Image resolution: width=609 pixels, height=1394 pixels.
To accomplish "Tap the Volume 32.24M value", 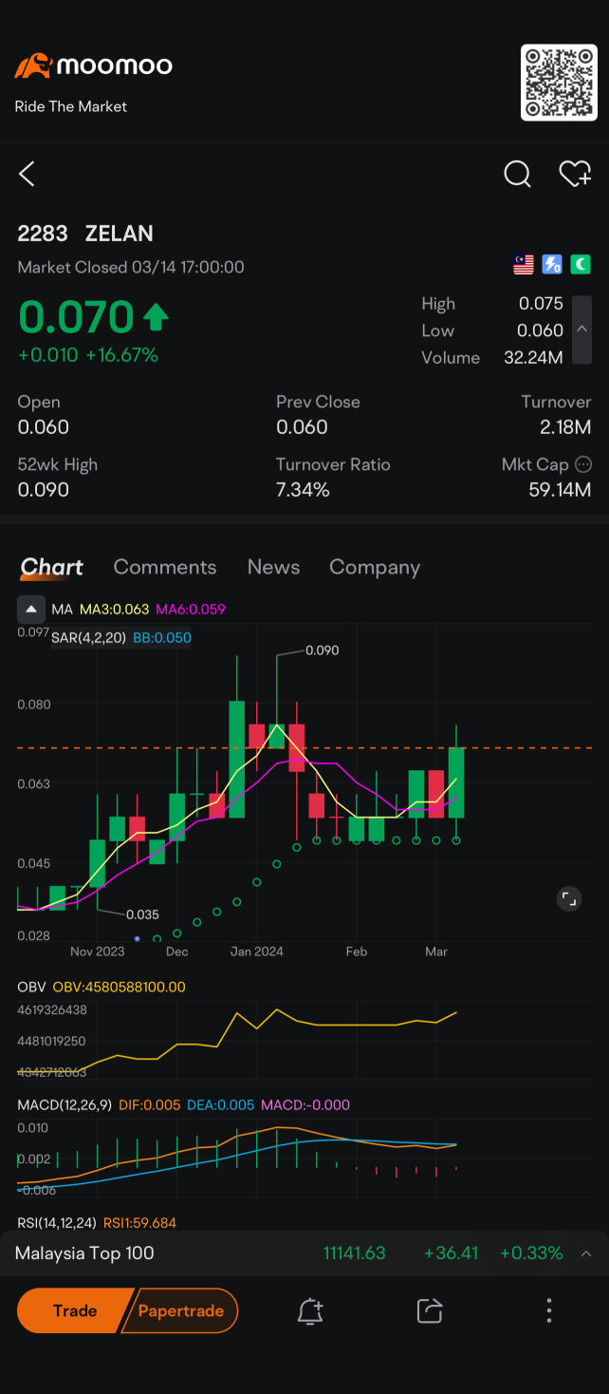I will [533, 357].
